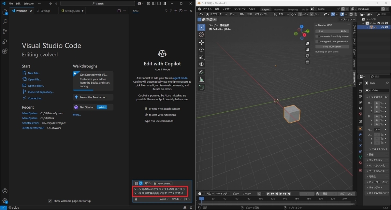391x210 pixels.
Task: Click the Add Context button
Action: coord(162,183)
